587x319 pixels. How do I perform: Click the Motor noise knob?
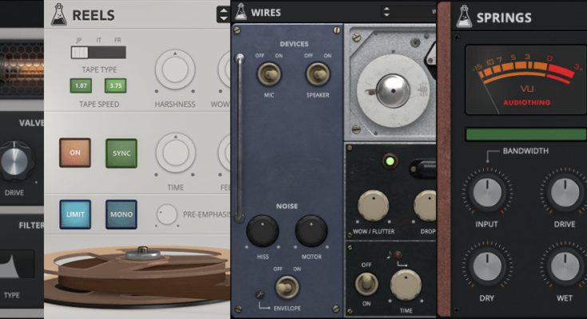point(311,231)
